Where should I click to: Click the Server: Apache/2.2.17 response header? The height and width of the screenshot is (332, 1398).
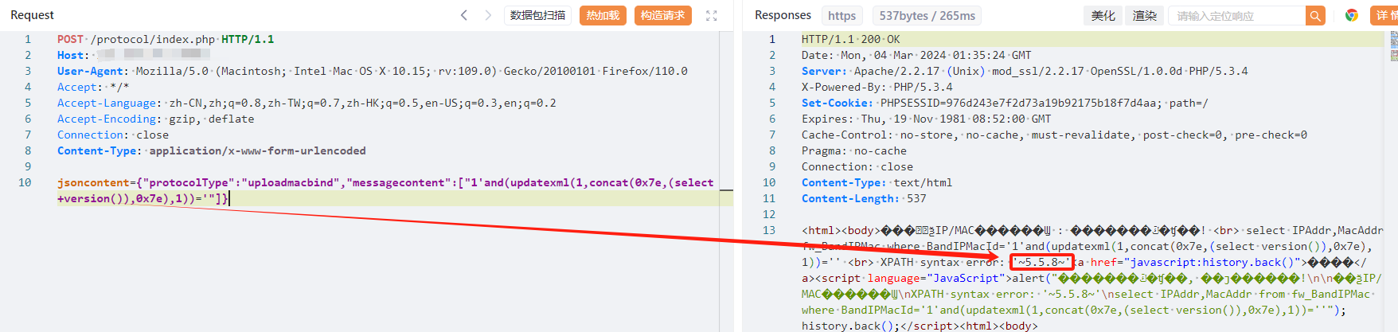tap(1025, 71)
